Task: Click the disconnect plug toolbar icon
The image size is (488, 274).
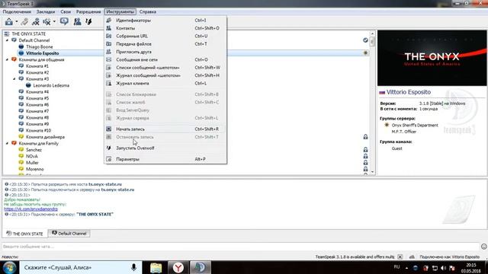Action: coord(24,22)
